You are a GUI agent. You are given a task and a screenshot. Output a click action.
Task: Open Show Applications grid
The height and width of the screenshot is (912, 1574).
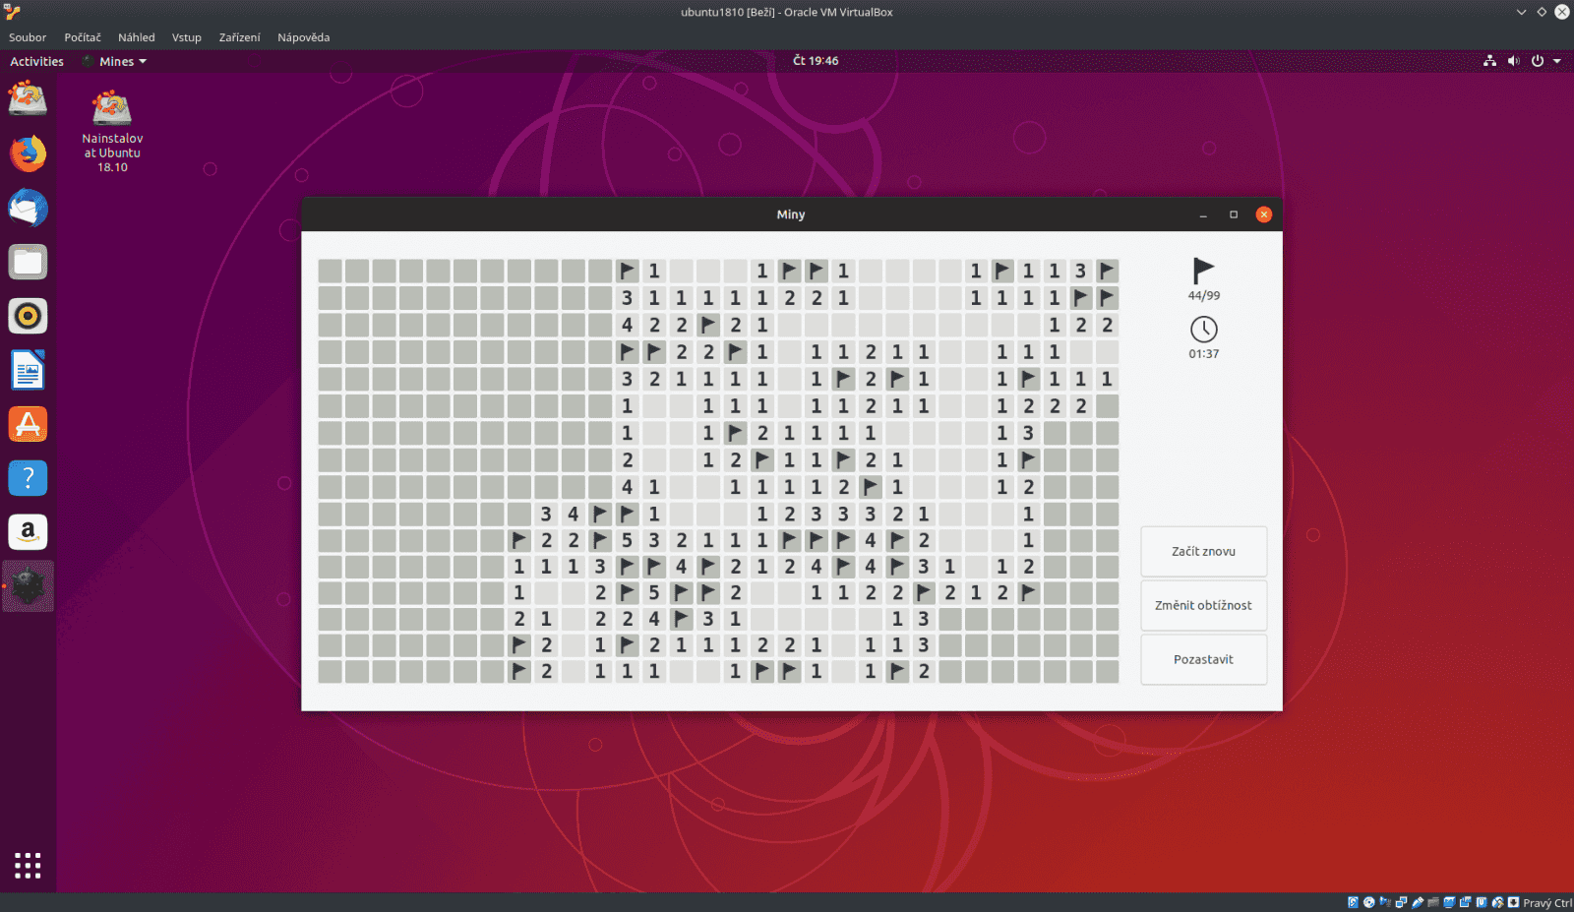(x=27, y=865)
